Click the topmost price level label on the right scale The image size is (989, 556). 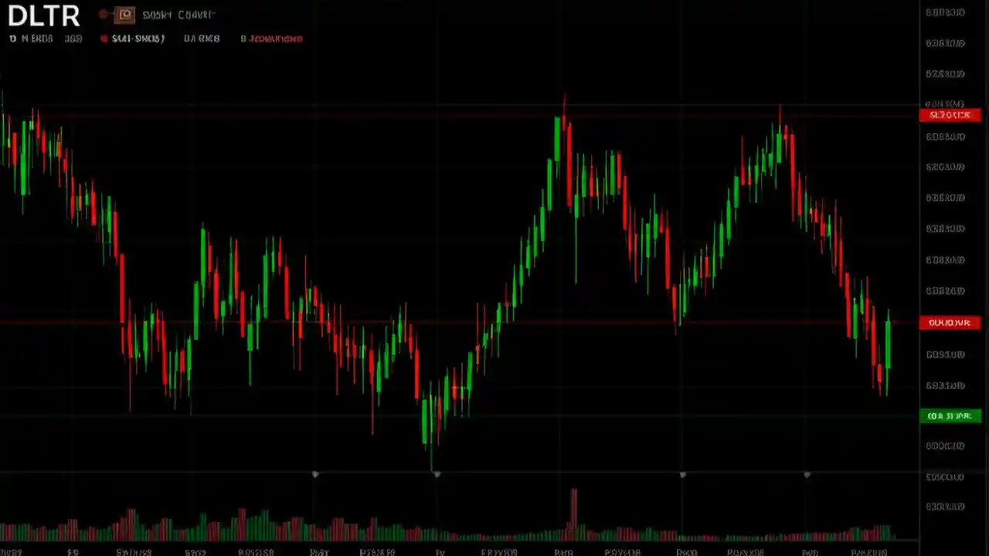945,12
